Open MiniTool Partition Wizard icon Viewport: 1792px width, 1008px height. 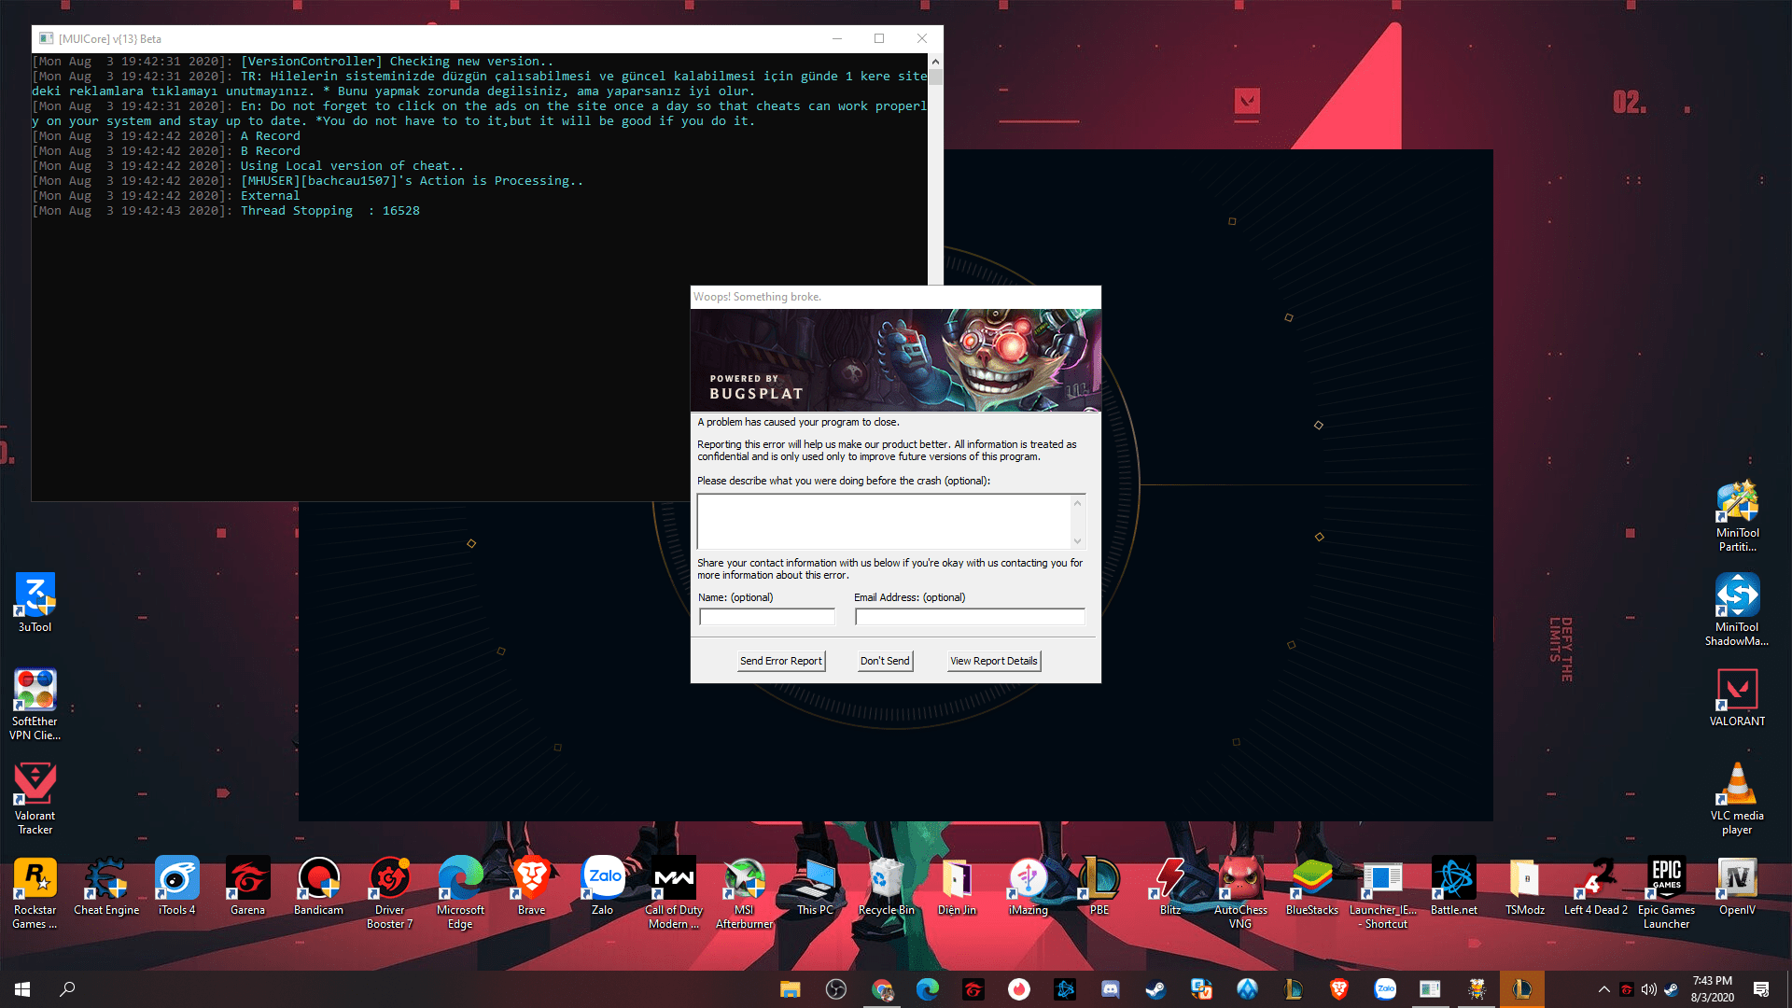pos(1737,516)
